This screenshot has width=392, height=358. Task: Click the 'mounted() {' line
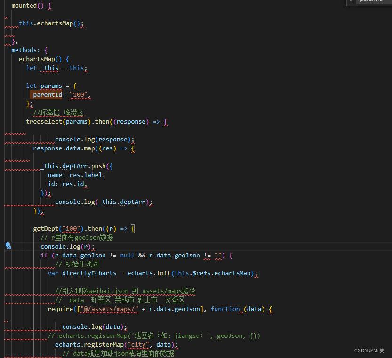pos(31,6)
